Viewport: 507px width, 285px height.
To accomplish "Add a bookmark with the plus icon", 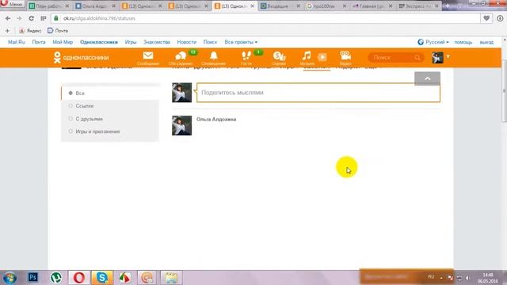I will [x=7, y=31].
